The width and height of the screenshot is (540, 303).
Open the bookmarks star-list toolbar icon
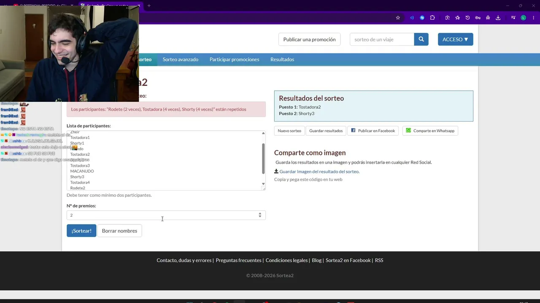(457, 18)
